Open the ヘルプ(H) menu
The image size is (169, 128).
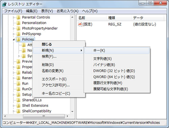(90, 11)
